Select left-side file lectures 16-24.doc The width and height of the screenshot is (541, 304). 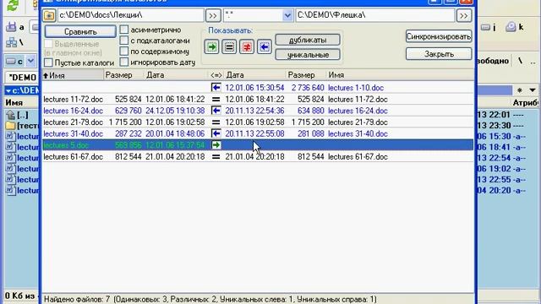(74, 111)
